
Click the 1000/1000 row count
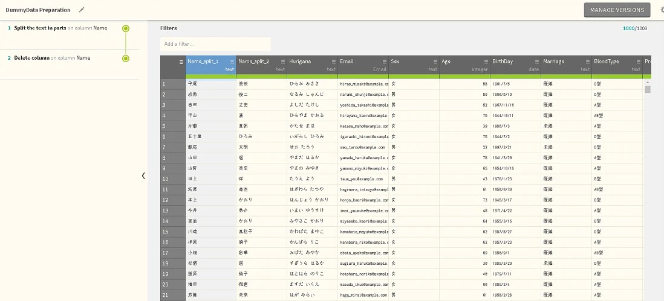(635, 28)
